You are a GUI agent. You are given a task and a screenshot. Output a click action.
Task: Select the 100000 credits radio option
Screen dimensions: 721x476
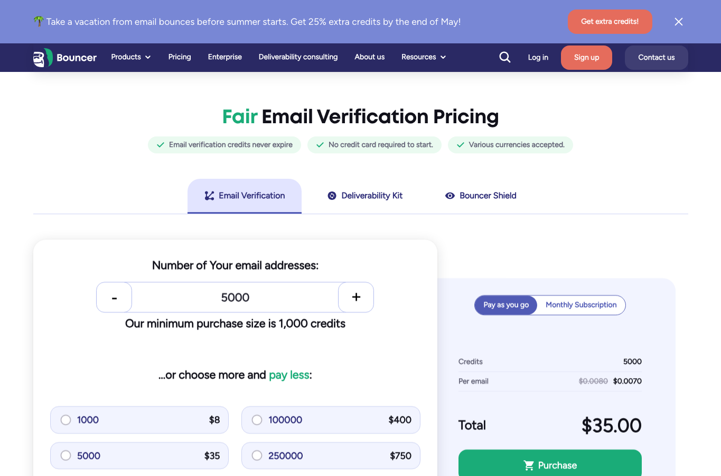(257, 420)
